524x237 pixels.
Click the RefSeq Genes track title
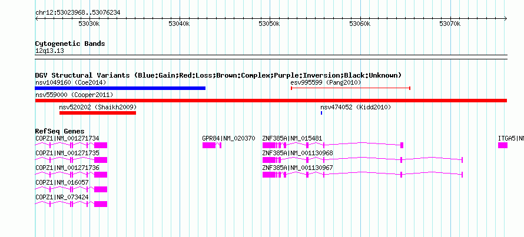click(60, 131)
